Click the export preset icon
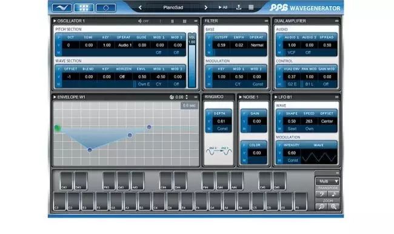Screen dimensions: 394x234 coord(239,7)
